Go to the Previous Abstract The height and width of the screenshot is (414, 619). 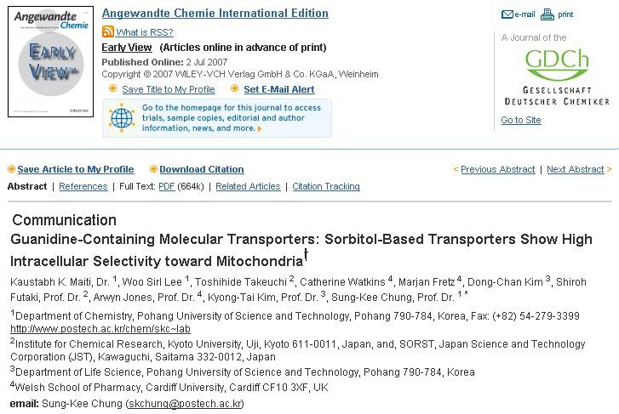(x=498, y=169)
